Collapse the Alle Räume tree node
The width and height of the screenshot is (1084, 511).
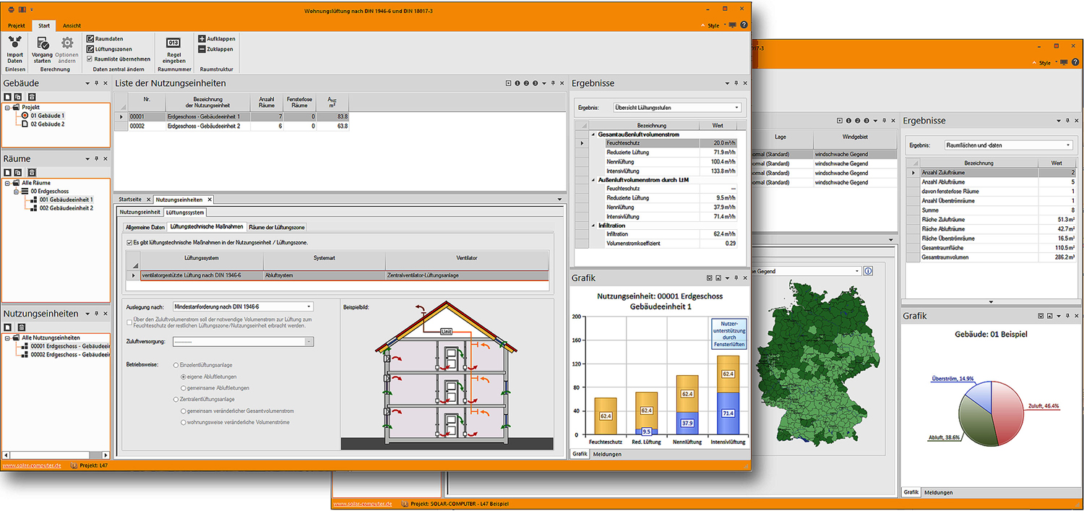pyautogui.click(x=7, y=183)
